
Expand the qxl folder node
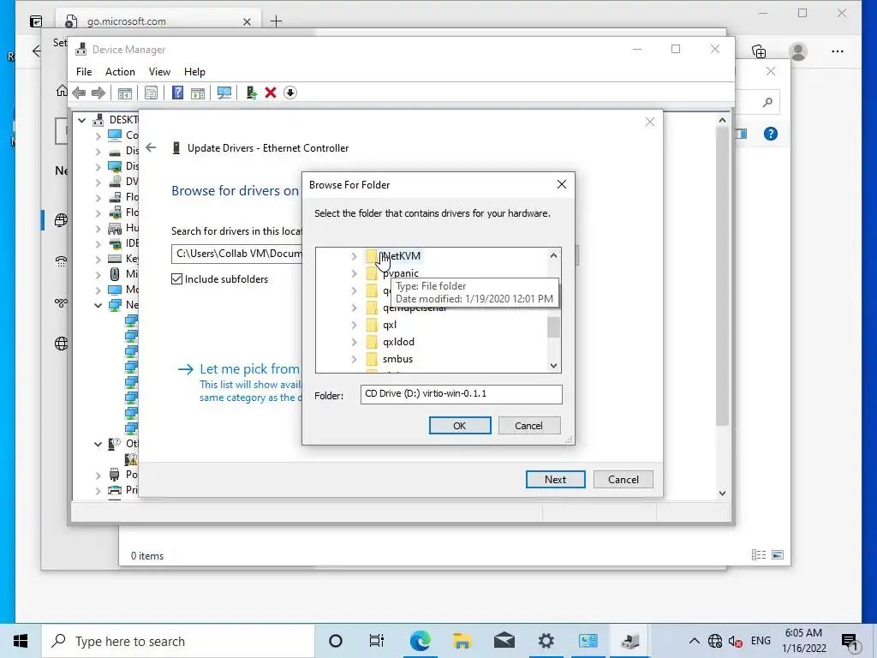[x=354, y=325]
